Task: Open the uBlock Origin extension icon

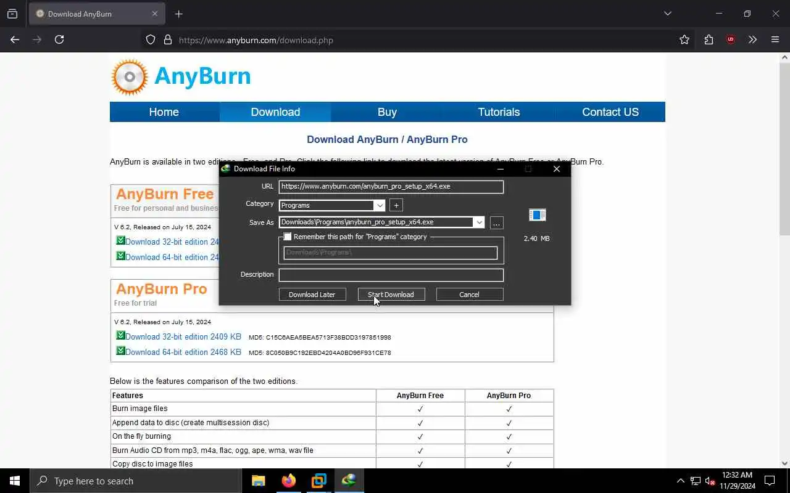Action: click(x=731, y=39)
